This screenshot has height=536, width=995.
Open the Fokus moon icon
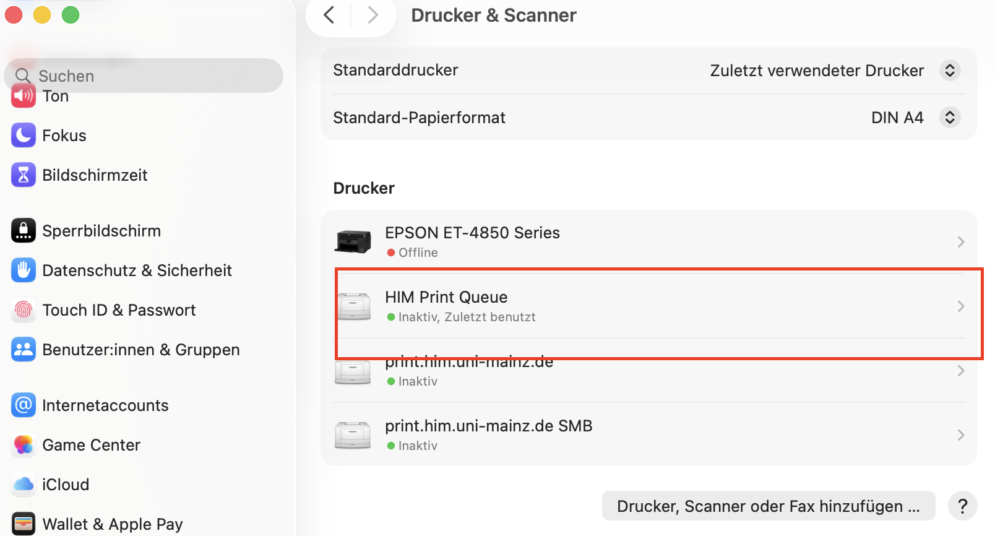tap(24, 136)
